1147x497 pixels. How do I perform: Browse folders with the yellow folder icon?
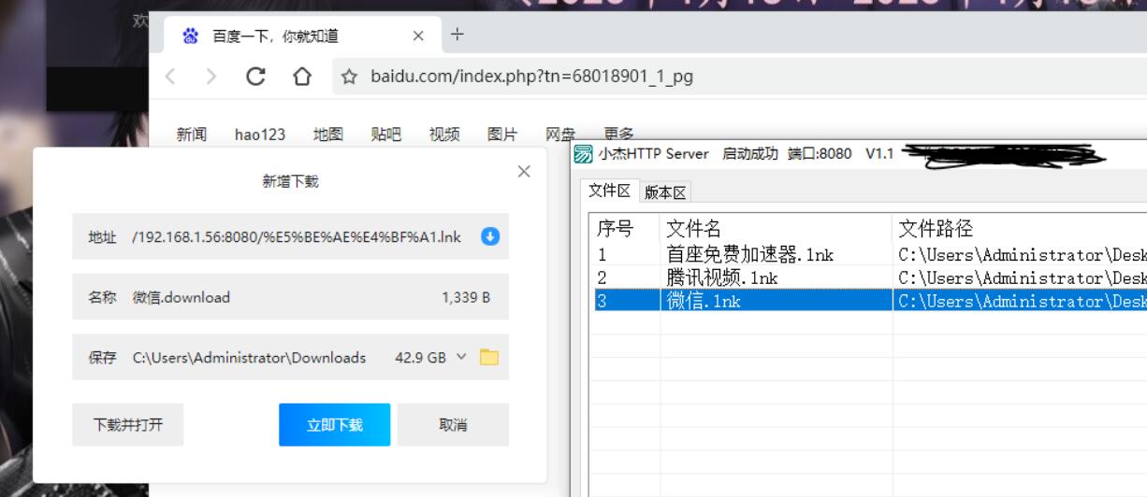489,357
